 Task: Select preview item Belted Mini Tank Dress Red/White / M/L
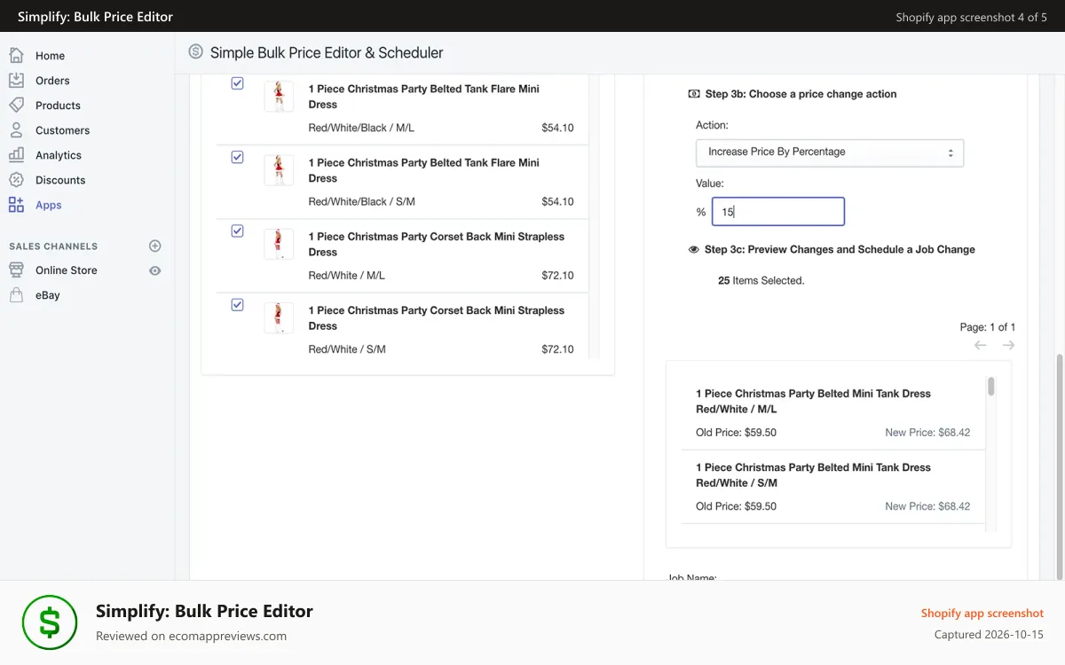[833, 413]
